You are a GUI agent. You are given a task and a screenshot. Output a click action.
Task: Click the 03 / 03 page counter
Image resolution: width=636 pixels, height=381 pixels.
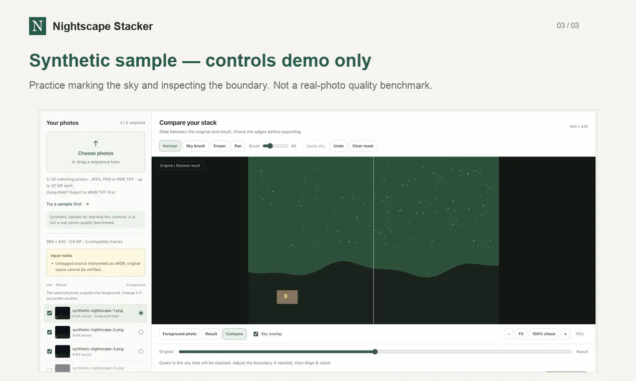[x=568, y=26]
